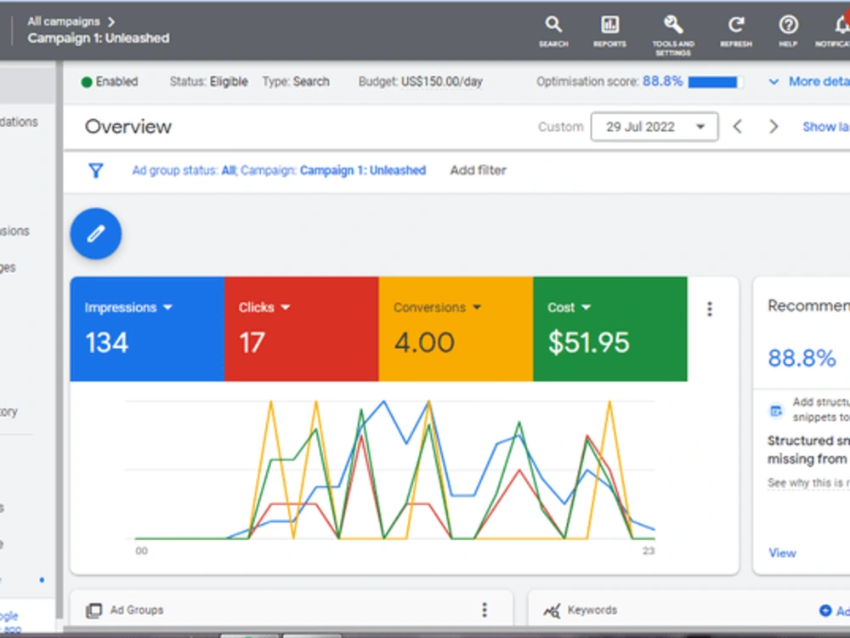Image resolution: width=850 pixels, height=638 pixels.
Task: Click the large 88.8% recommendations score
Action: (x=802, y=359)
